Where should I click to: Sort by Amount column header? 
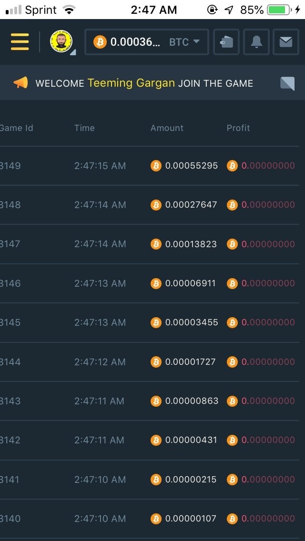point(167,128)
